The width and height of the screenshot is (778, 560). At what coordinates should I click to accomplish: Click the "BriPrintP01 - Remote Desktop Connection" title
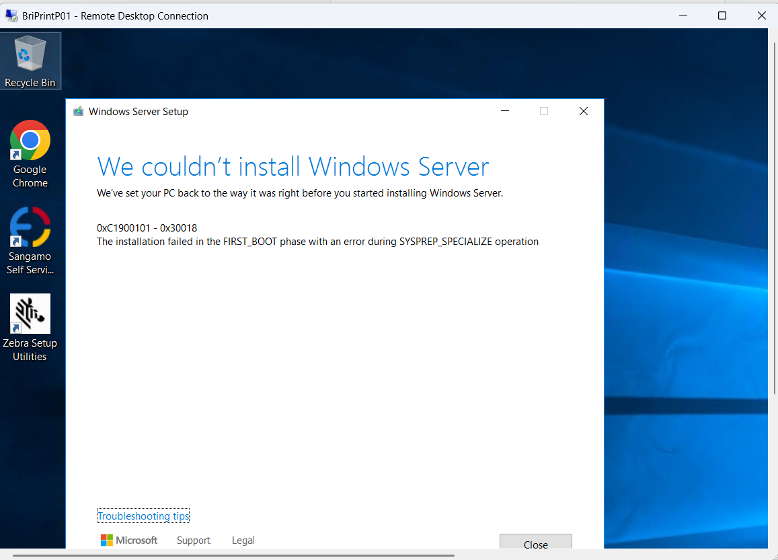pyautogui.click(x=115, y=16)
